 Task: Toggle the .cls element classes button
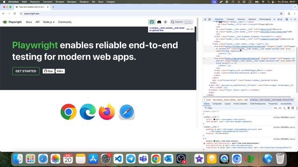point(280,108)
